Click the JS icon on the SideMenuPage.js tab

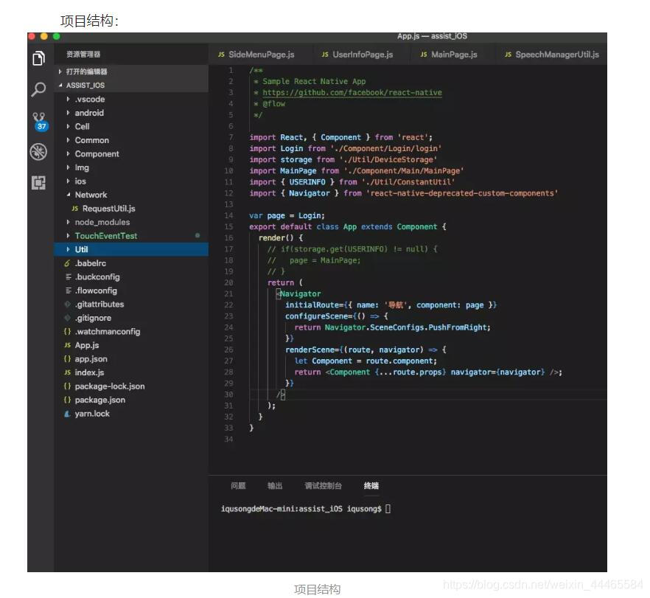click(221, 55)
